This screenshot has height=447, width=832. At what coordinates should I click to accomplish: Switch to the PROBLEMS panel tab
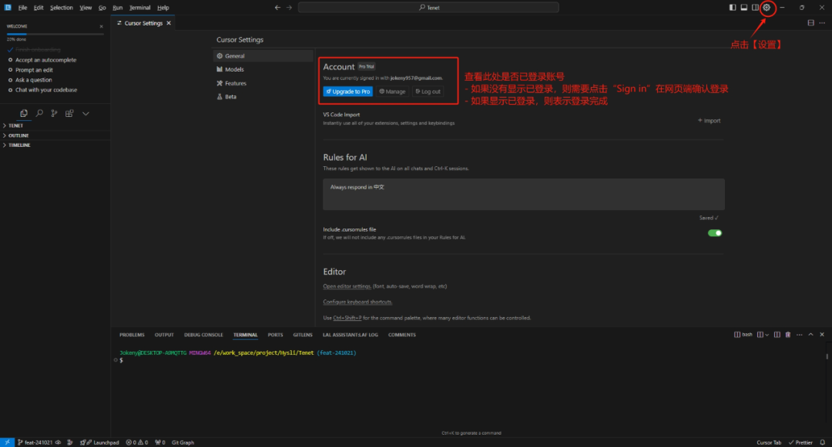point(132,335)
